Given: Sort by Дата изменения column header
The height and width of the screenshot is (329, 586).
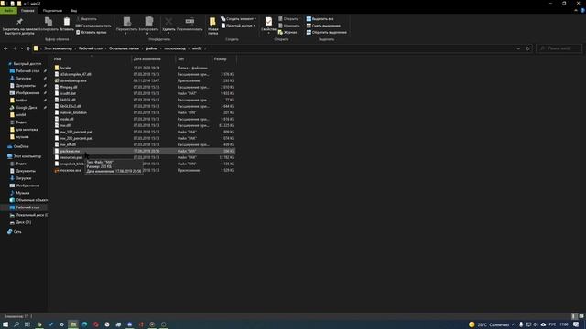Looking at the screenshot, I should click(x=153, y=58).
